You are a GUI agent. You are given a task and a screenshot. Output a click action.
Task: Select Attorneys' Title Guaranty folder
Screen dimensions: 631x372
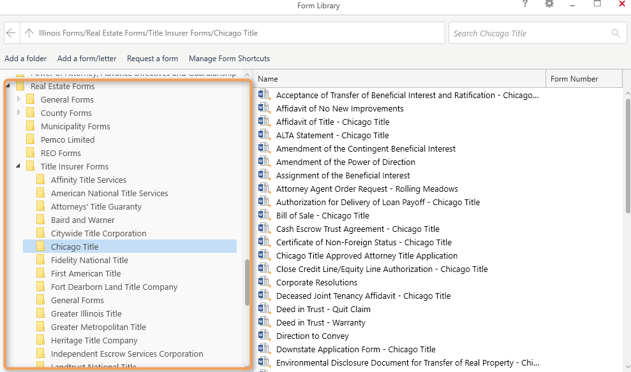96,207
